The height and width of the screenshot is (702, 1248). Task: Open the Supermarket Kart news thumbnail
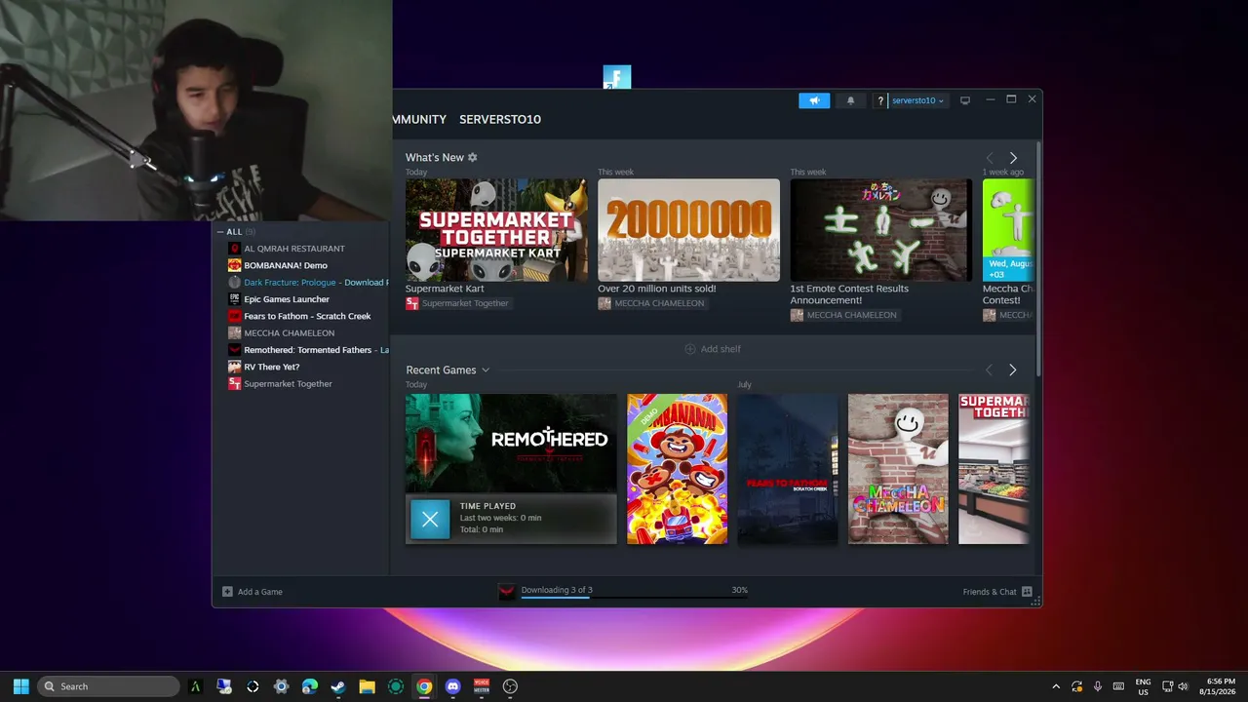coord(496,230)
